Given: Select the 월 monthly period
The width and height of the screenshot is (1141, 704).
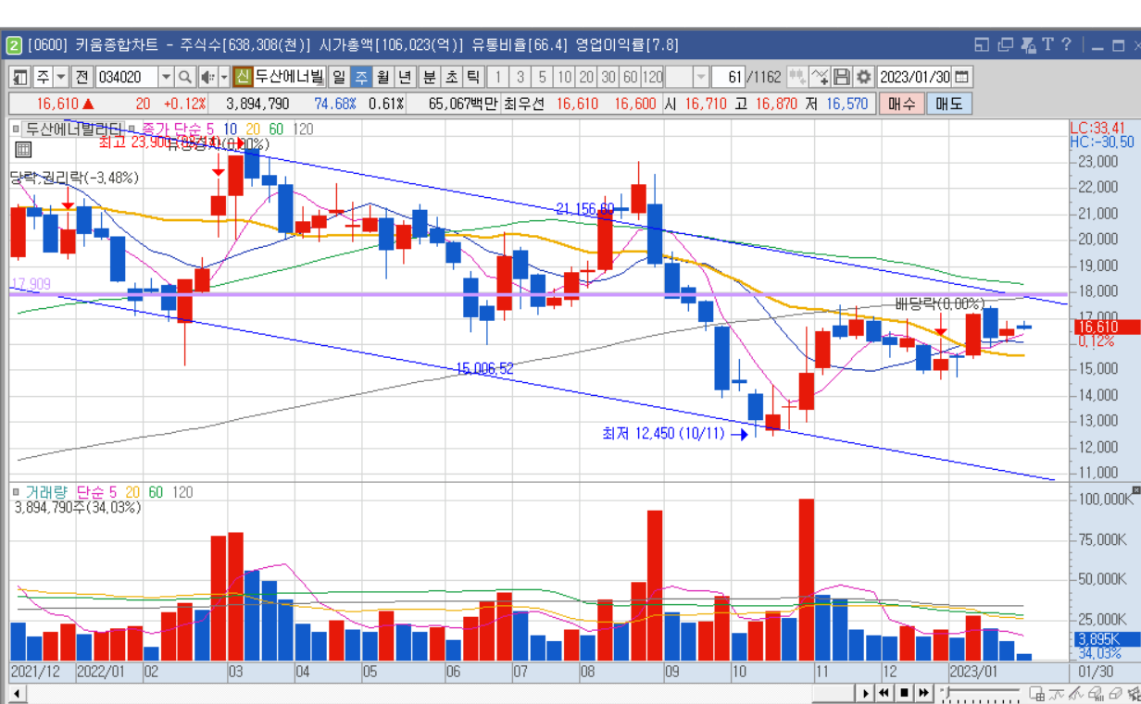Looking at the screenshot, I should (x=383, y=77).
